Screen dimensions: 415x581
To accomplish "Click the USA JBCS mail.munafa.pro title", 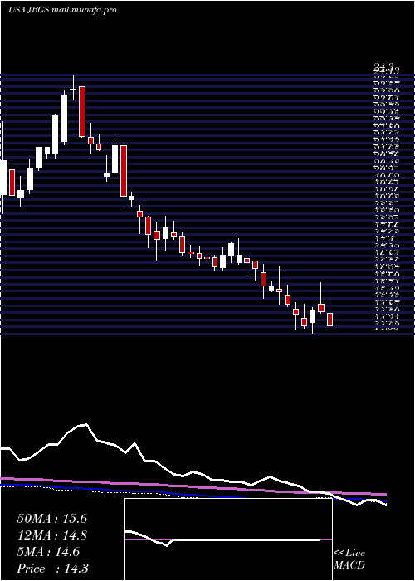I will click(x=62, y=10).
